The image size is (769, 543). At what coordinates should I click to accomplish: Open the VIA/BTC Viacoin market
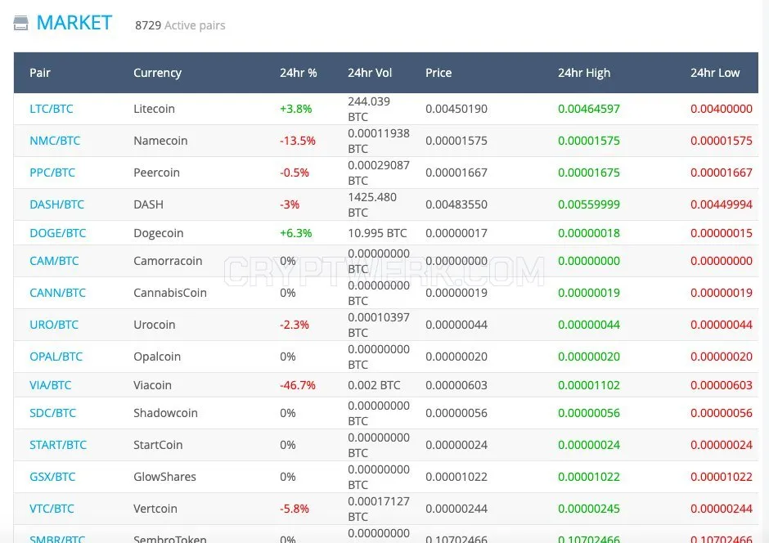(51, 385)
